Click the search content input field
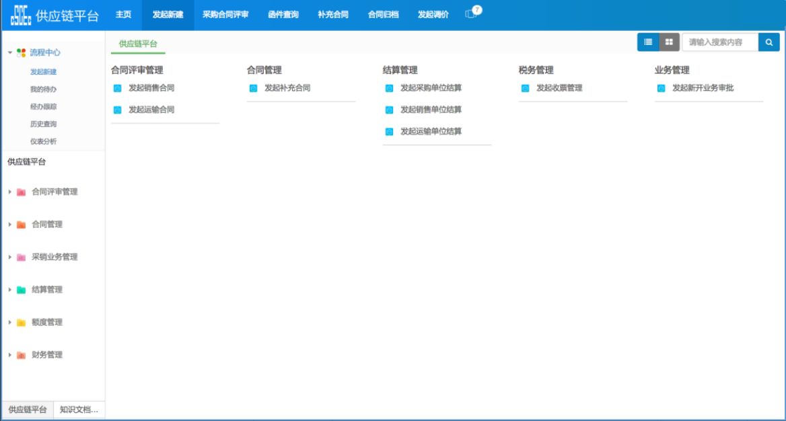This screenshot has height=421, width=786. [x=719, y=42]
